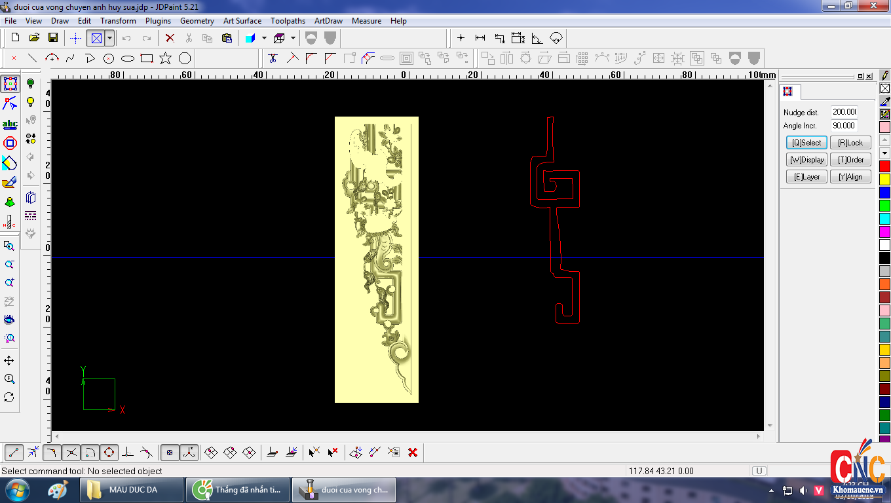Select the Polygon drawing tool
891x503 pixels.
(185, 58)
